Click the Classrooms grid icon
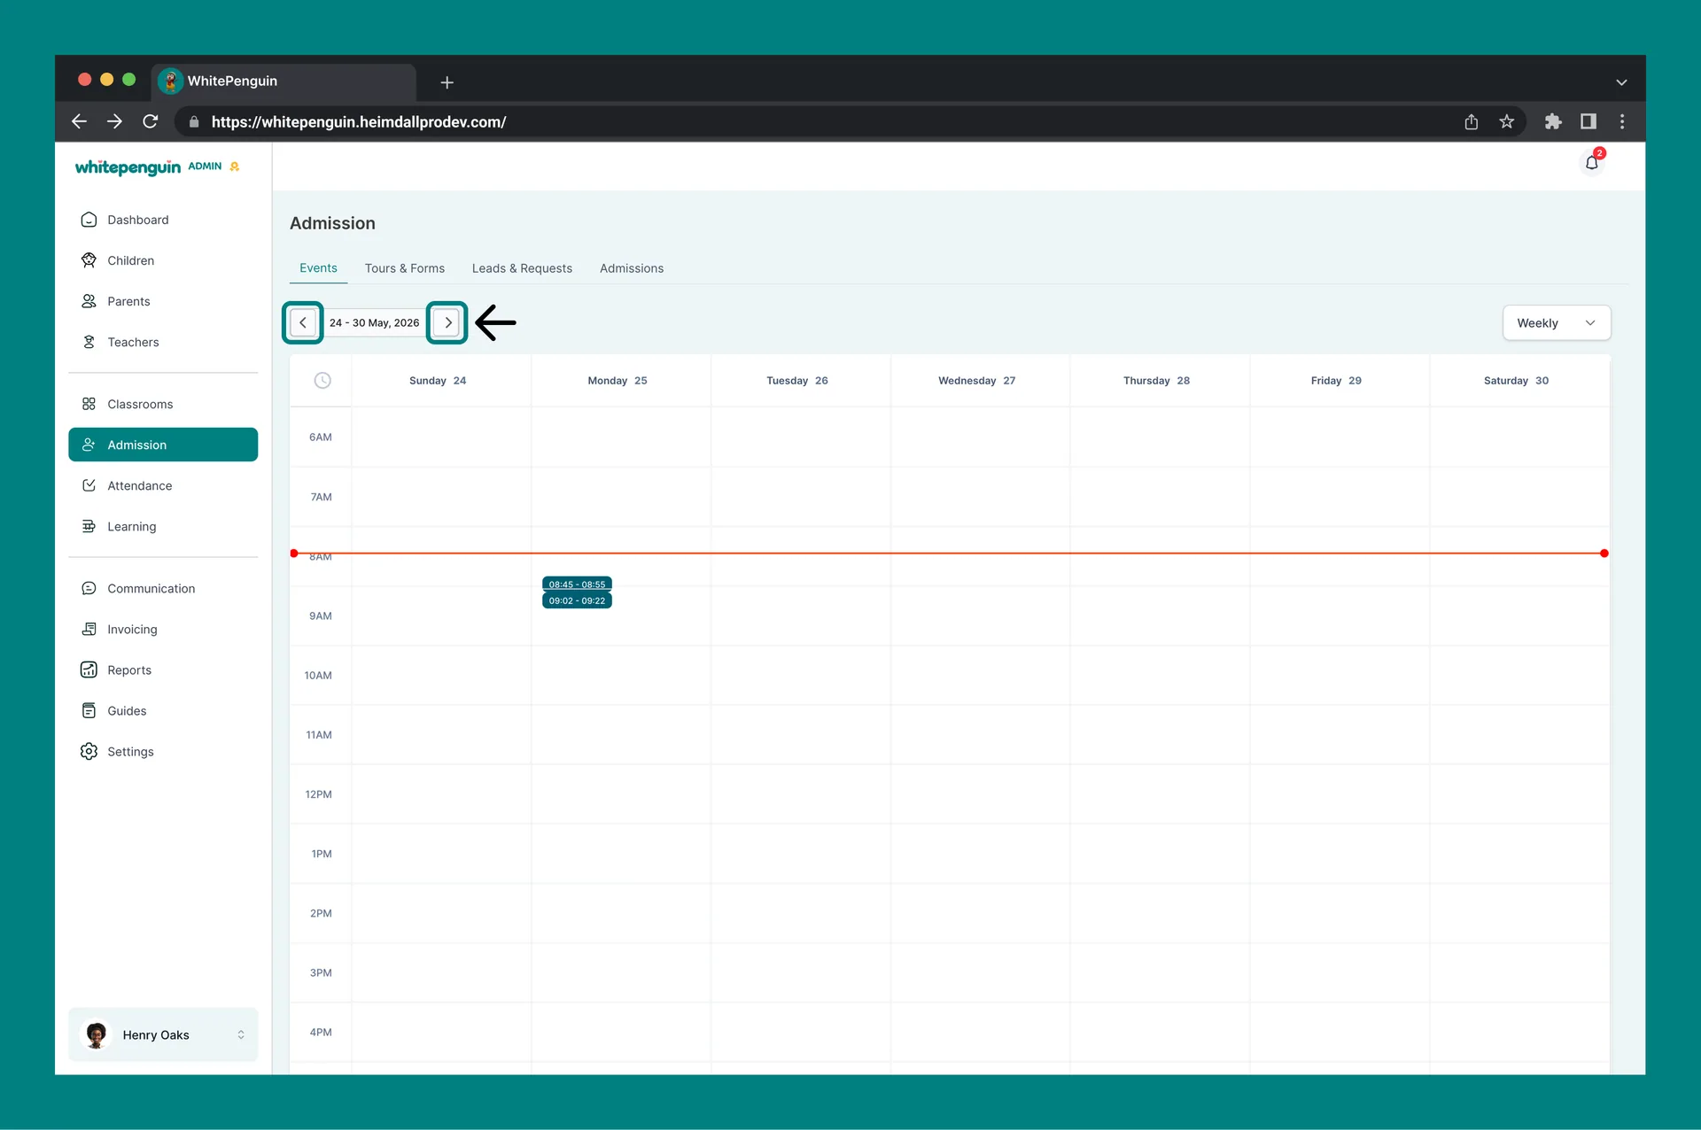 tap(89, 404)
